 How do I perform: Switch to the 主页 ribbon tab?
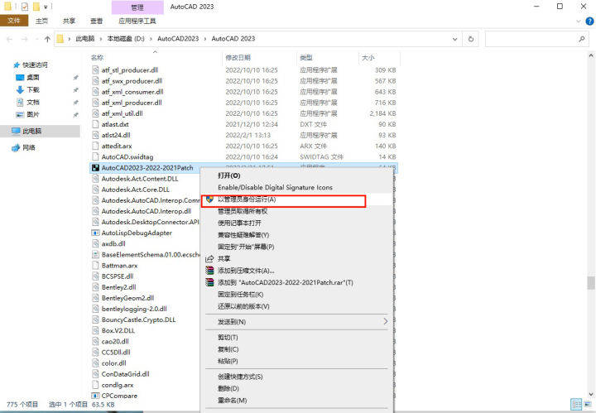(x=41, y=21)
